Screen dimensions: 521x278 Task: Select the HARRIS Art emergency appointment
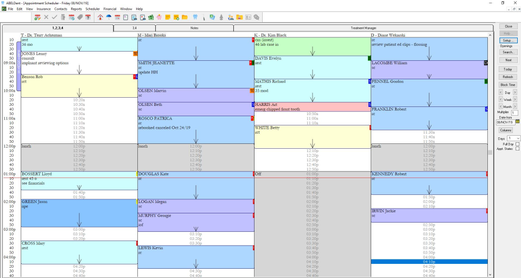pos(313,107)
